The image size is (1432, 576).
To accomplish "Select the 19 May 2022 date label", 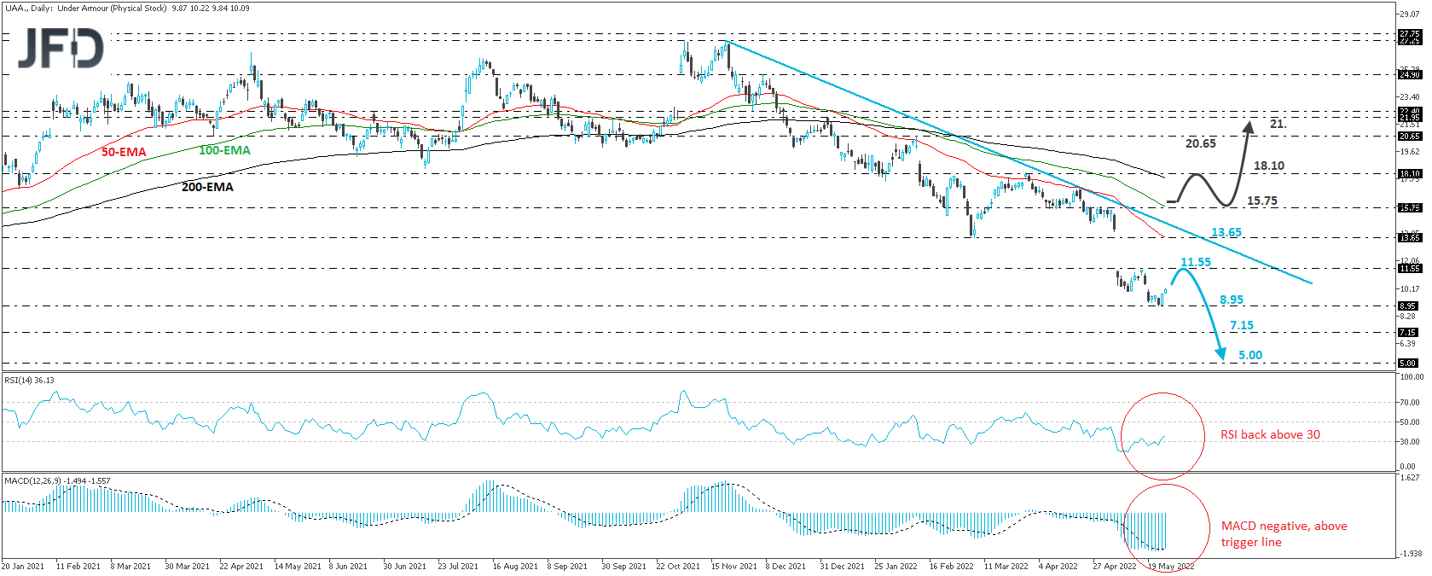I will [x=1171, y=566].
